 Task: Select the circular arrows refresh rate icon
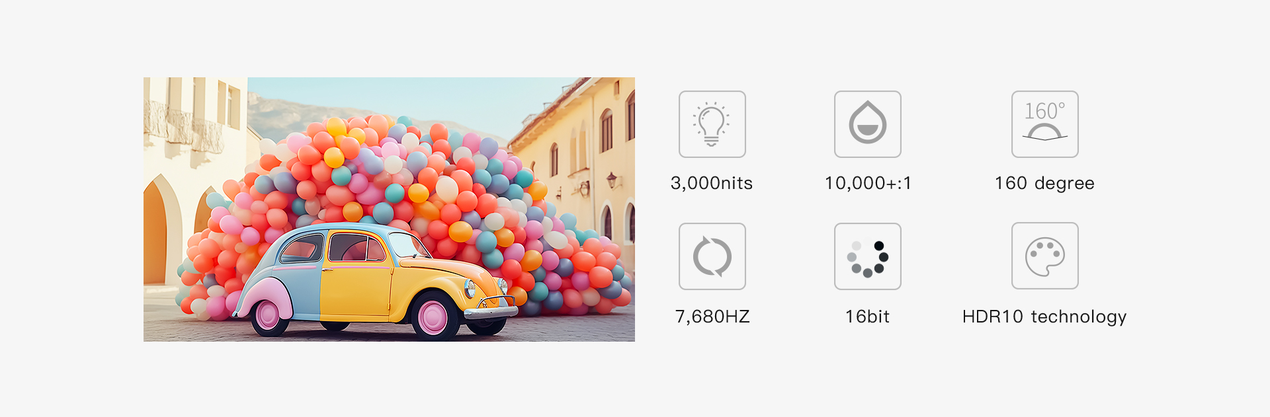coord(712,256)
